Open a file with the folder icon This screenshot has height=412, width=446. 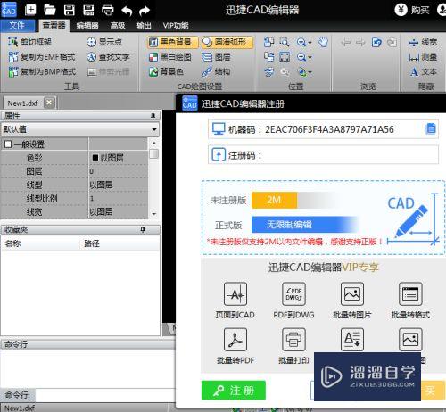click(50, 10)
